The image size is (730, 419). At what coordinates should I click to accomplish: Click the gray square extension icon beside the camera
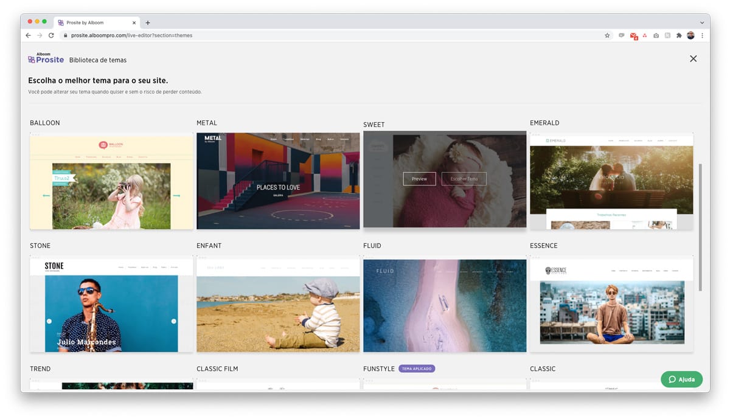pyautogui.click(x=667, y=35)
